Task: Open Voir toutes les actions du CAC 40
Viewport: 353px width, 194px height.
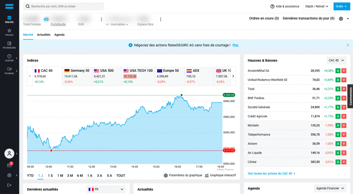Action: click(x=272, y=174)
